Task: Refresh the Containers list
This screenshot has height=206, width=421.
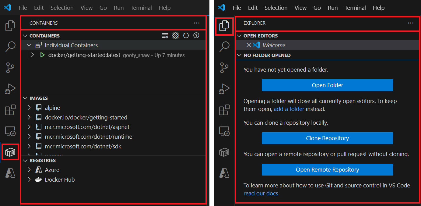Action: 186,35
